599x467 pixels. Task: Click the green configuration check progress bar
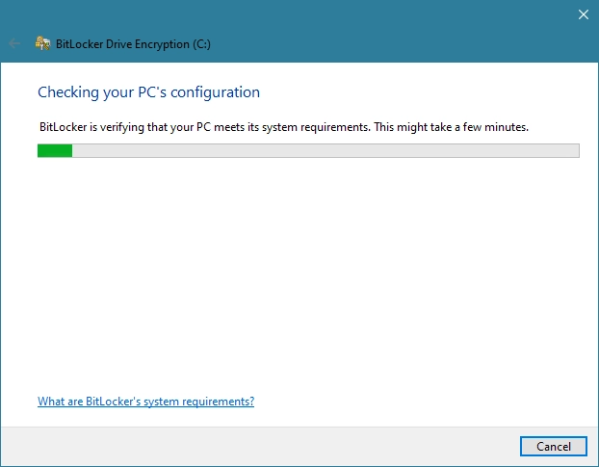[308, 150]
